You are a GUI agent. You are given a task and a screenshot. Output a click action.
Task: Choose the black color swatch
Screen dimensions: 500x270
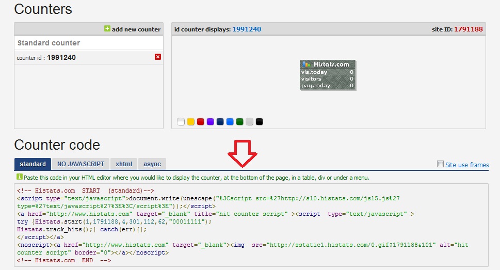pyautogui.click(x=259, y=122)
